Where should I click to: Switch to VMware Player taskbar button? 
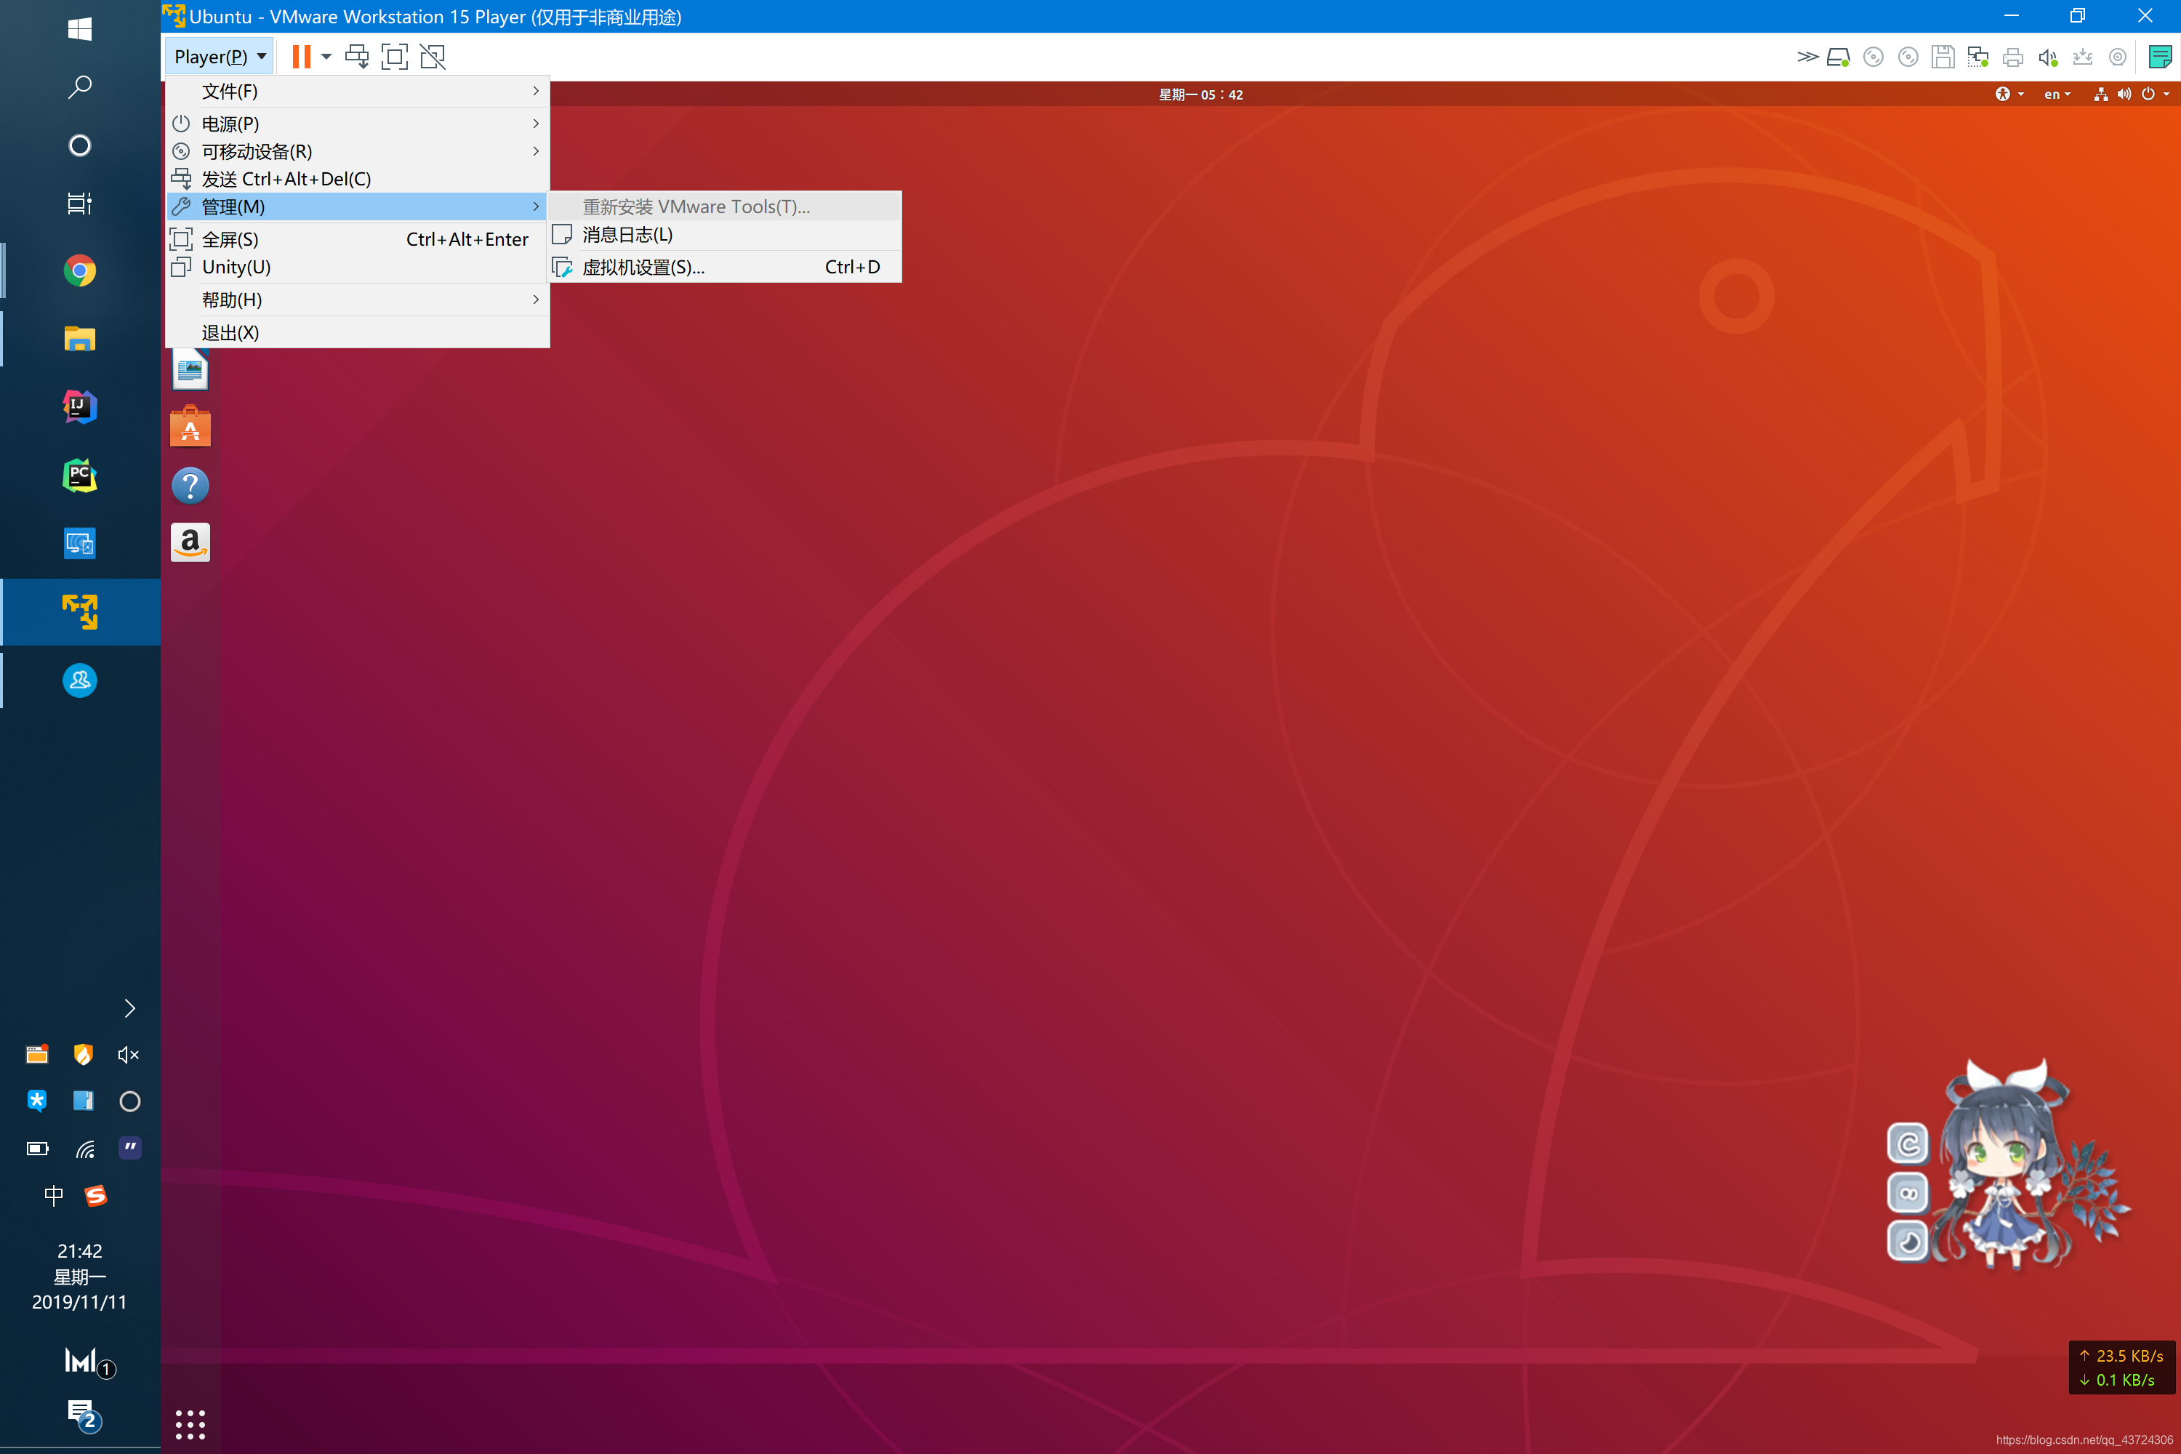(80, 612)
